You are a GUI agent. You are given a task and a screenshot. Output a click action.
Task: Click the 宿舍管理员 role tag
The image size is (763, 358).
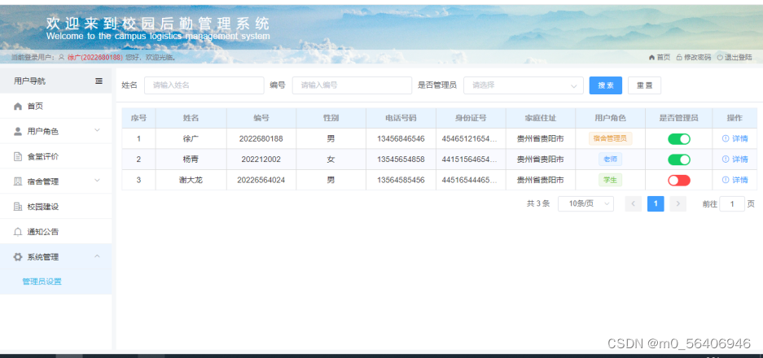(x=610, y=138)
